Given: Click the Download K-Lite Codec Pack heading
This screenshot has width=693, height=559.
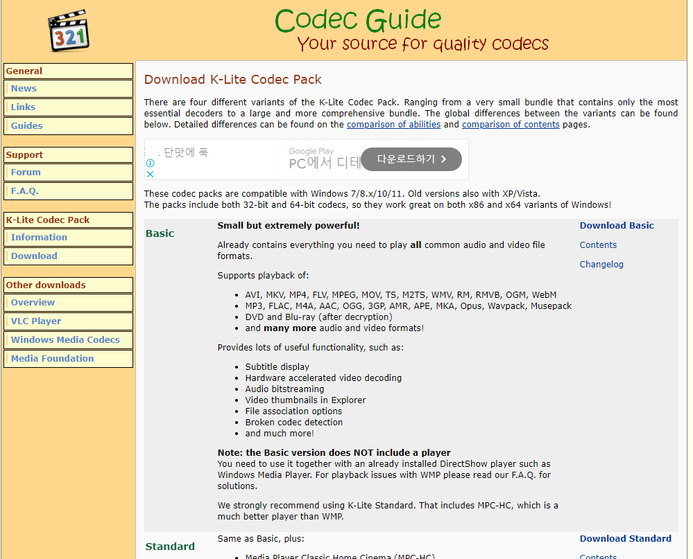Looking at the screenshot, I should pyautogui.click(x=232, y=80).
